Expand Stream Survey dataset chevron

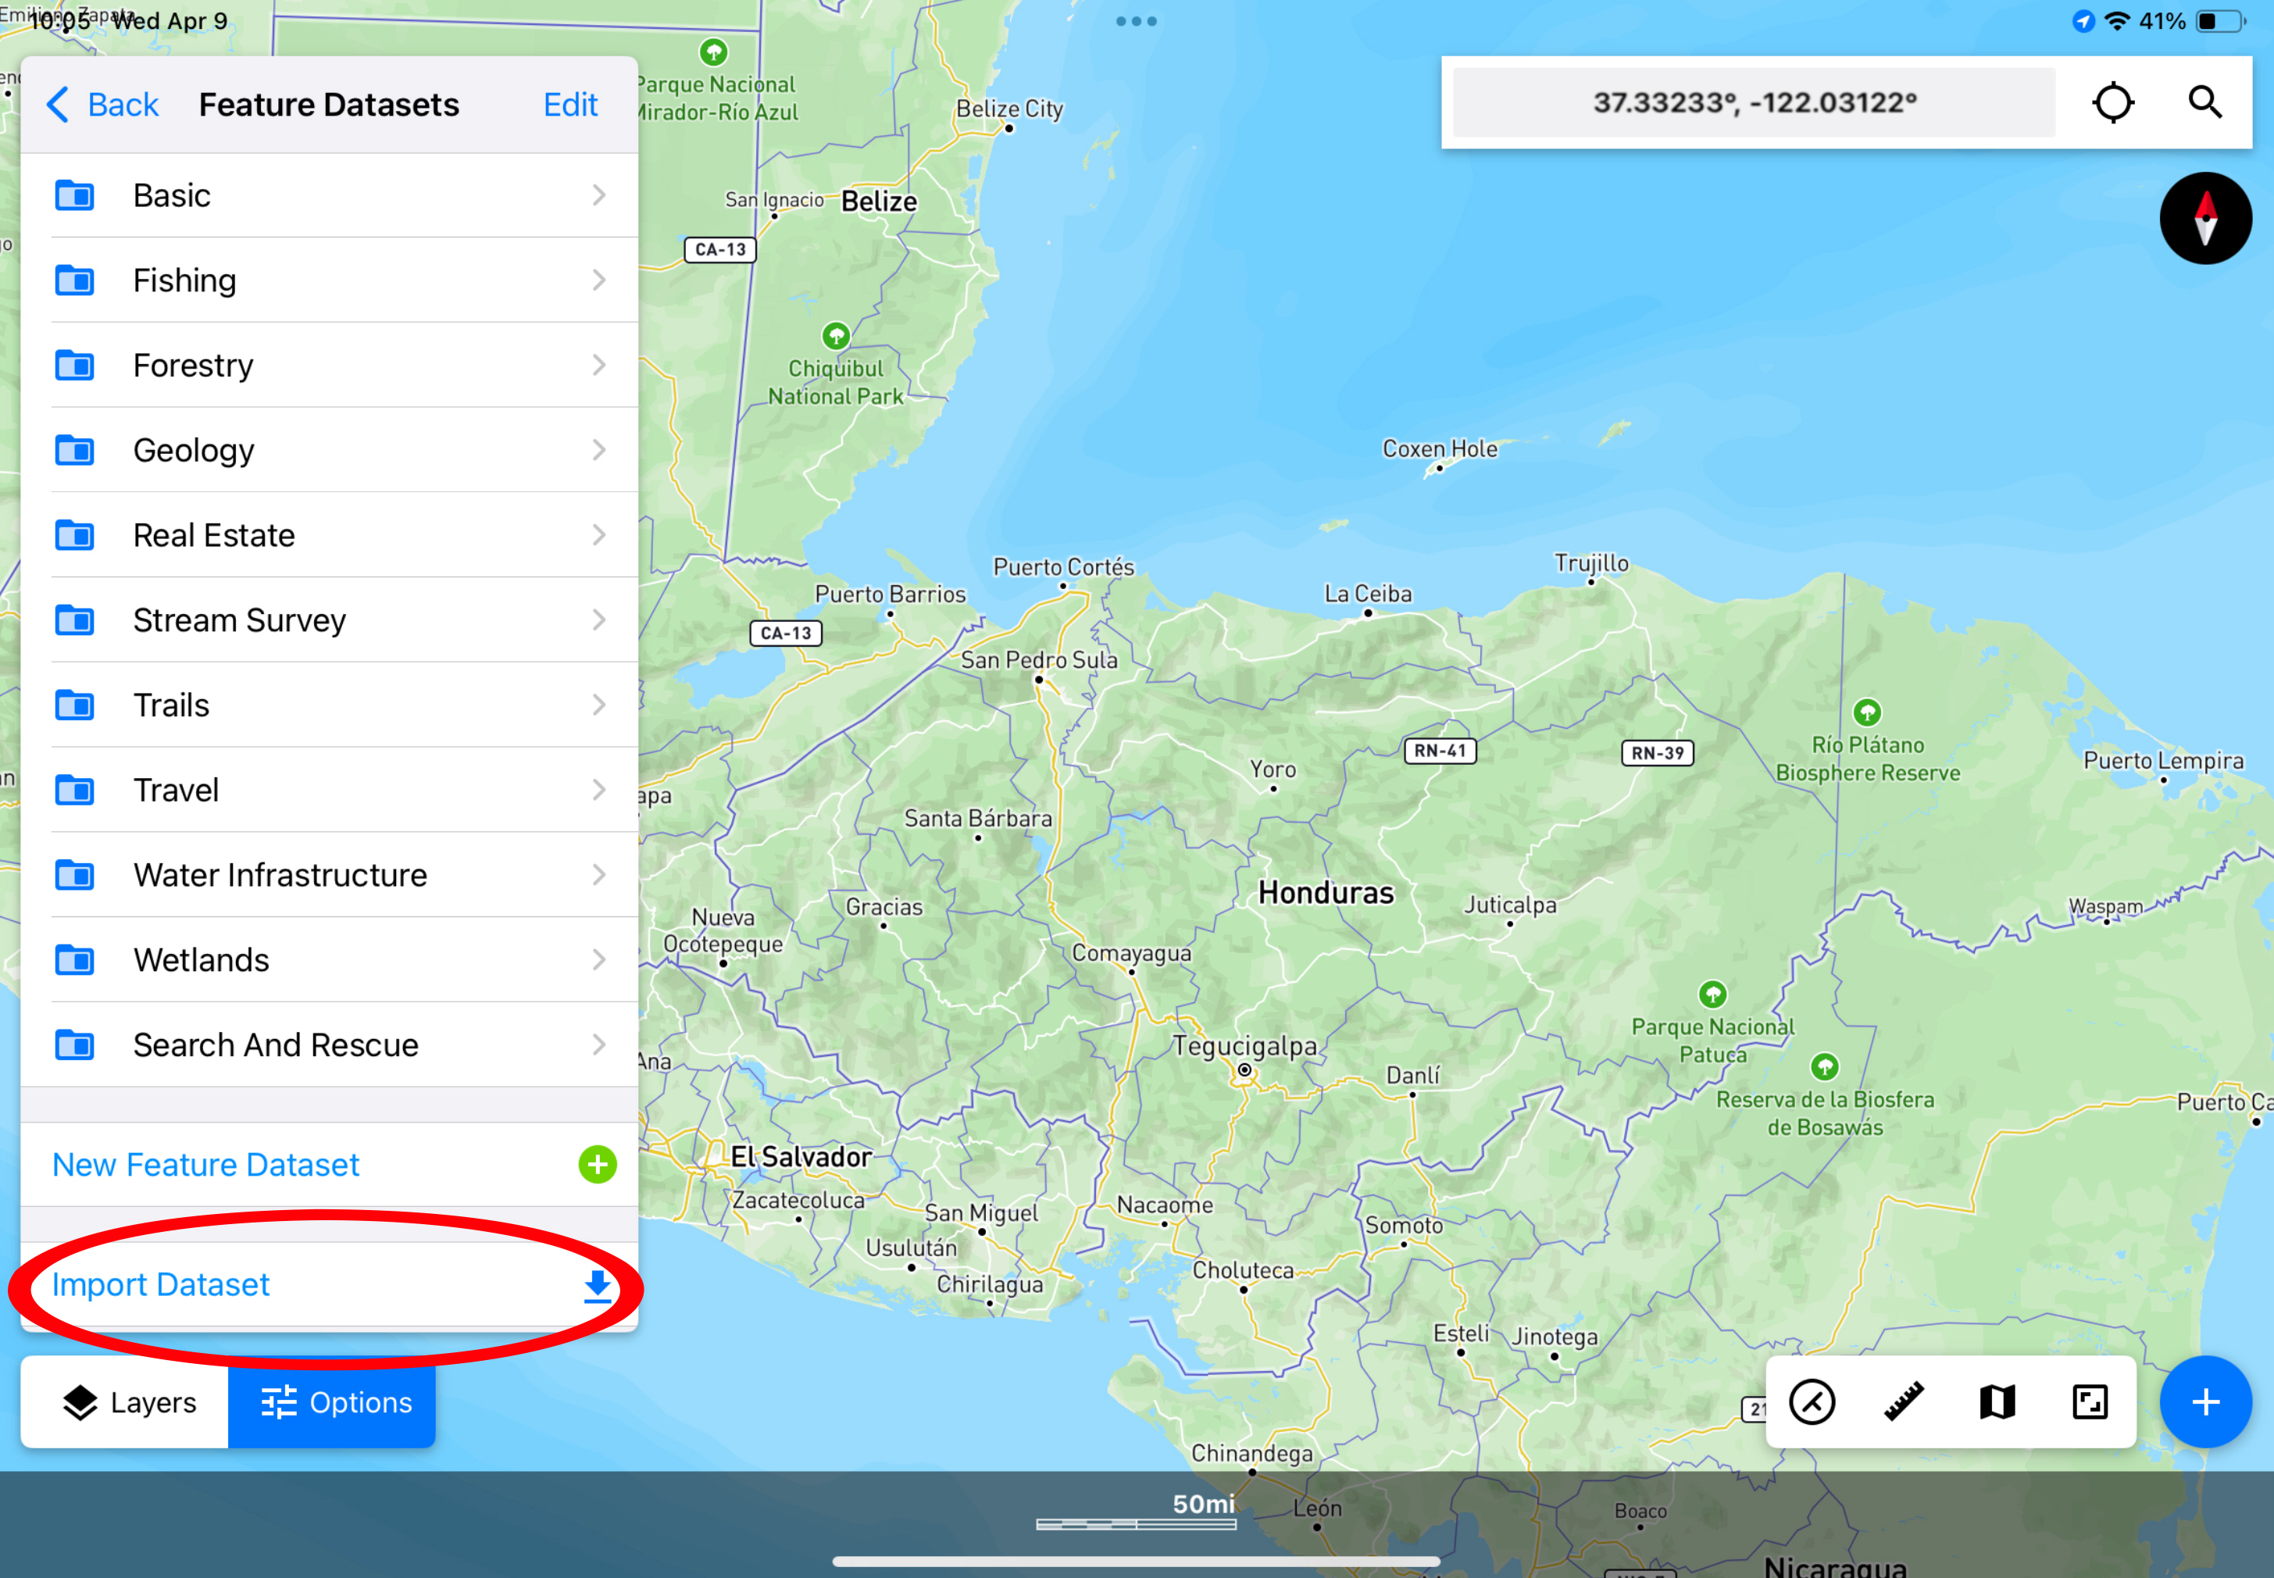(599, 621)
